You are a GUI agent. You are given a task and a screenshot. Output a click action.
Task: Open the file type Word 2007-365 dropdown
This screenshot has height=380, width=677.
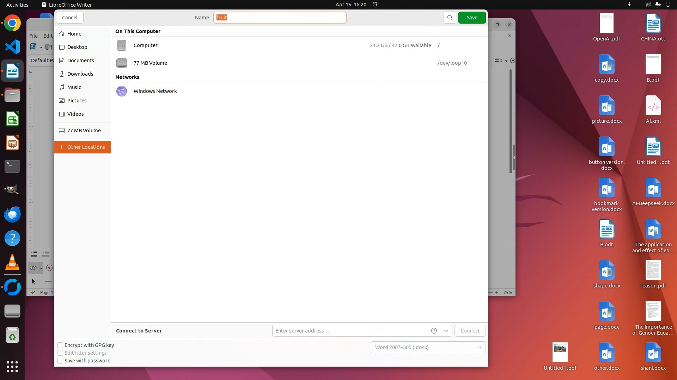(x=428, y=347)
